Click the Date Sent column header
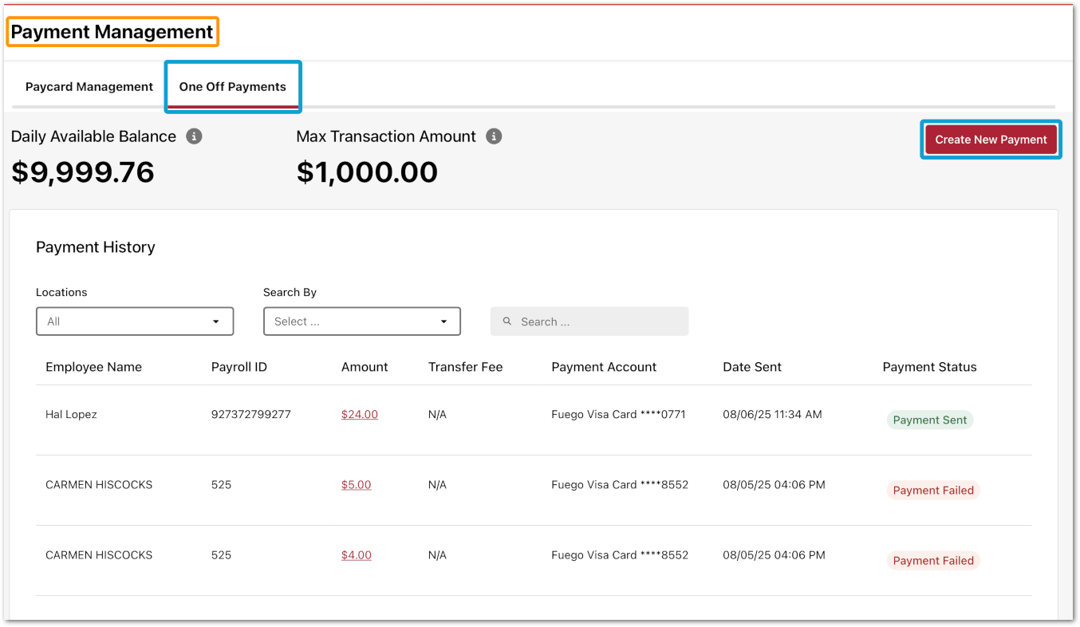The image size is (1080, 627). 751,367
